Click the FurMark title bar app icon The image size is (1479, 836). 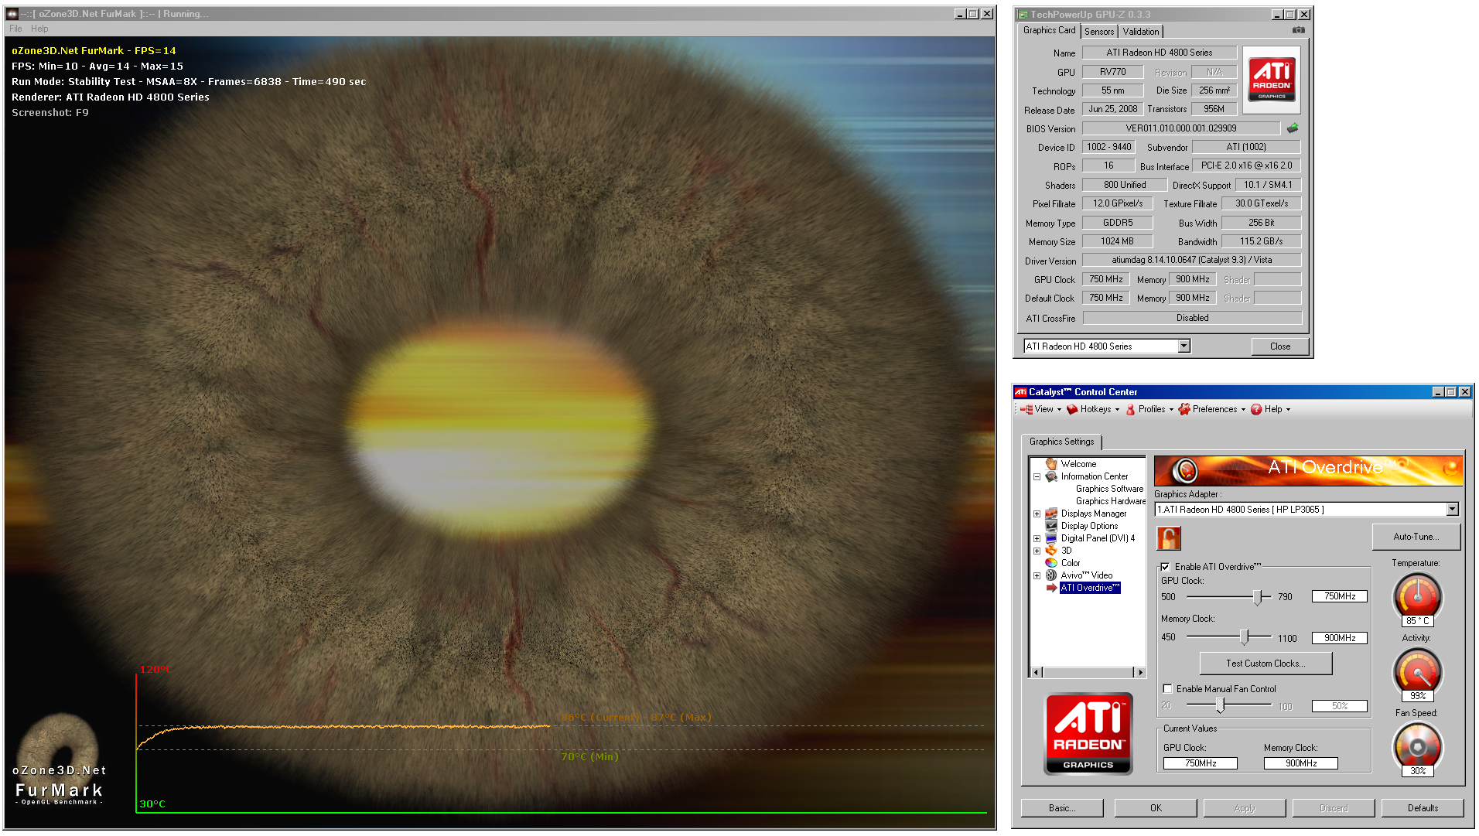(12, 14)
